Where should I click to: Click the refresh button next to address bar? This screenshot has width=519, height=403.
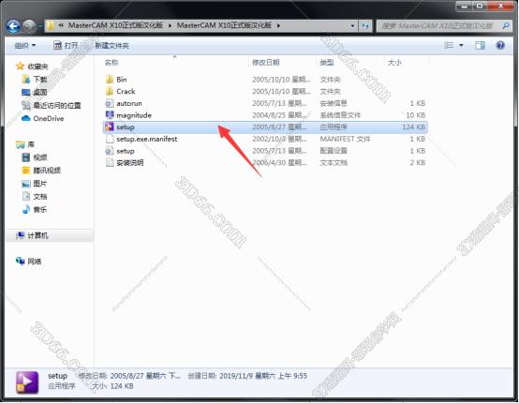point(365,26)
